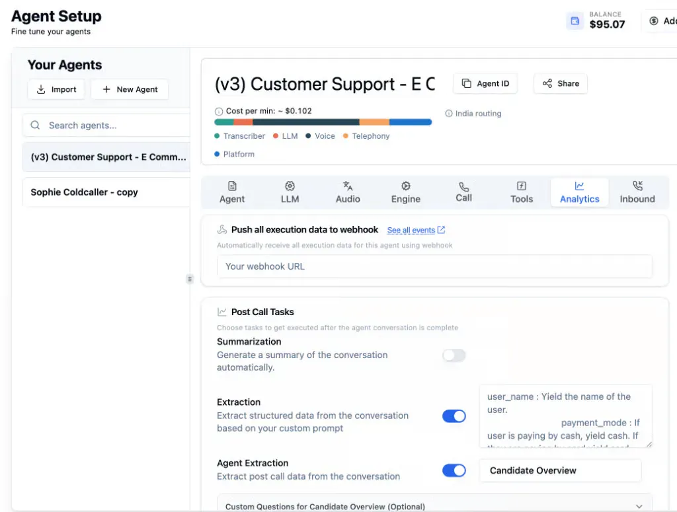This screenshot has width=677, height=512.
Task: Click the India routing info icon
Action: coord(449,114)
